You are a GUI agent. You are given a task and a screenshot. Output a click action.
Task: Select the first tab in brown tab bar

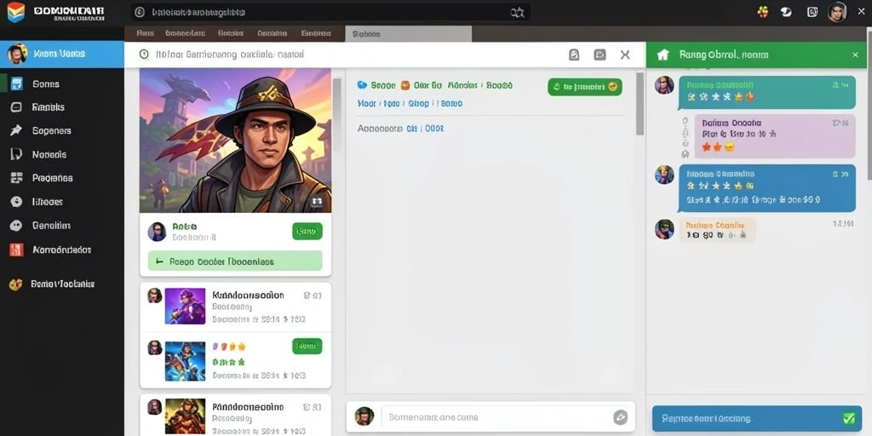tap(145, 33)
